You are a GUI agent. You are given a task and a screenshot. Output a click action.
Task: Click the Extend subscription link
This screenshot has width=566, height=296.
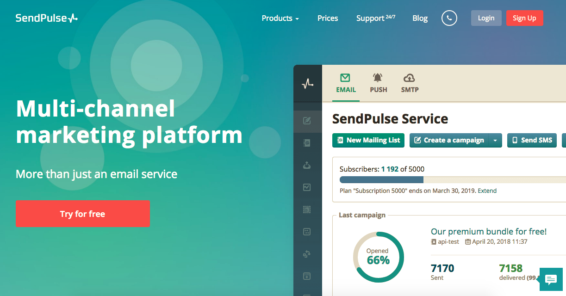point(487,191)
